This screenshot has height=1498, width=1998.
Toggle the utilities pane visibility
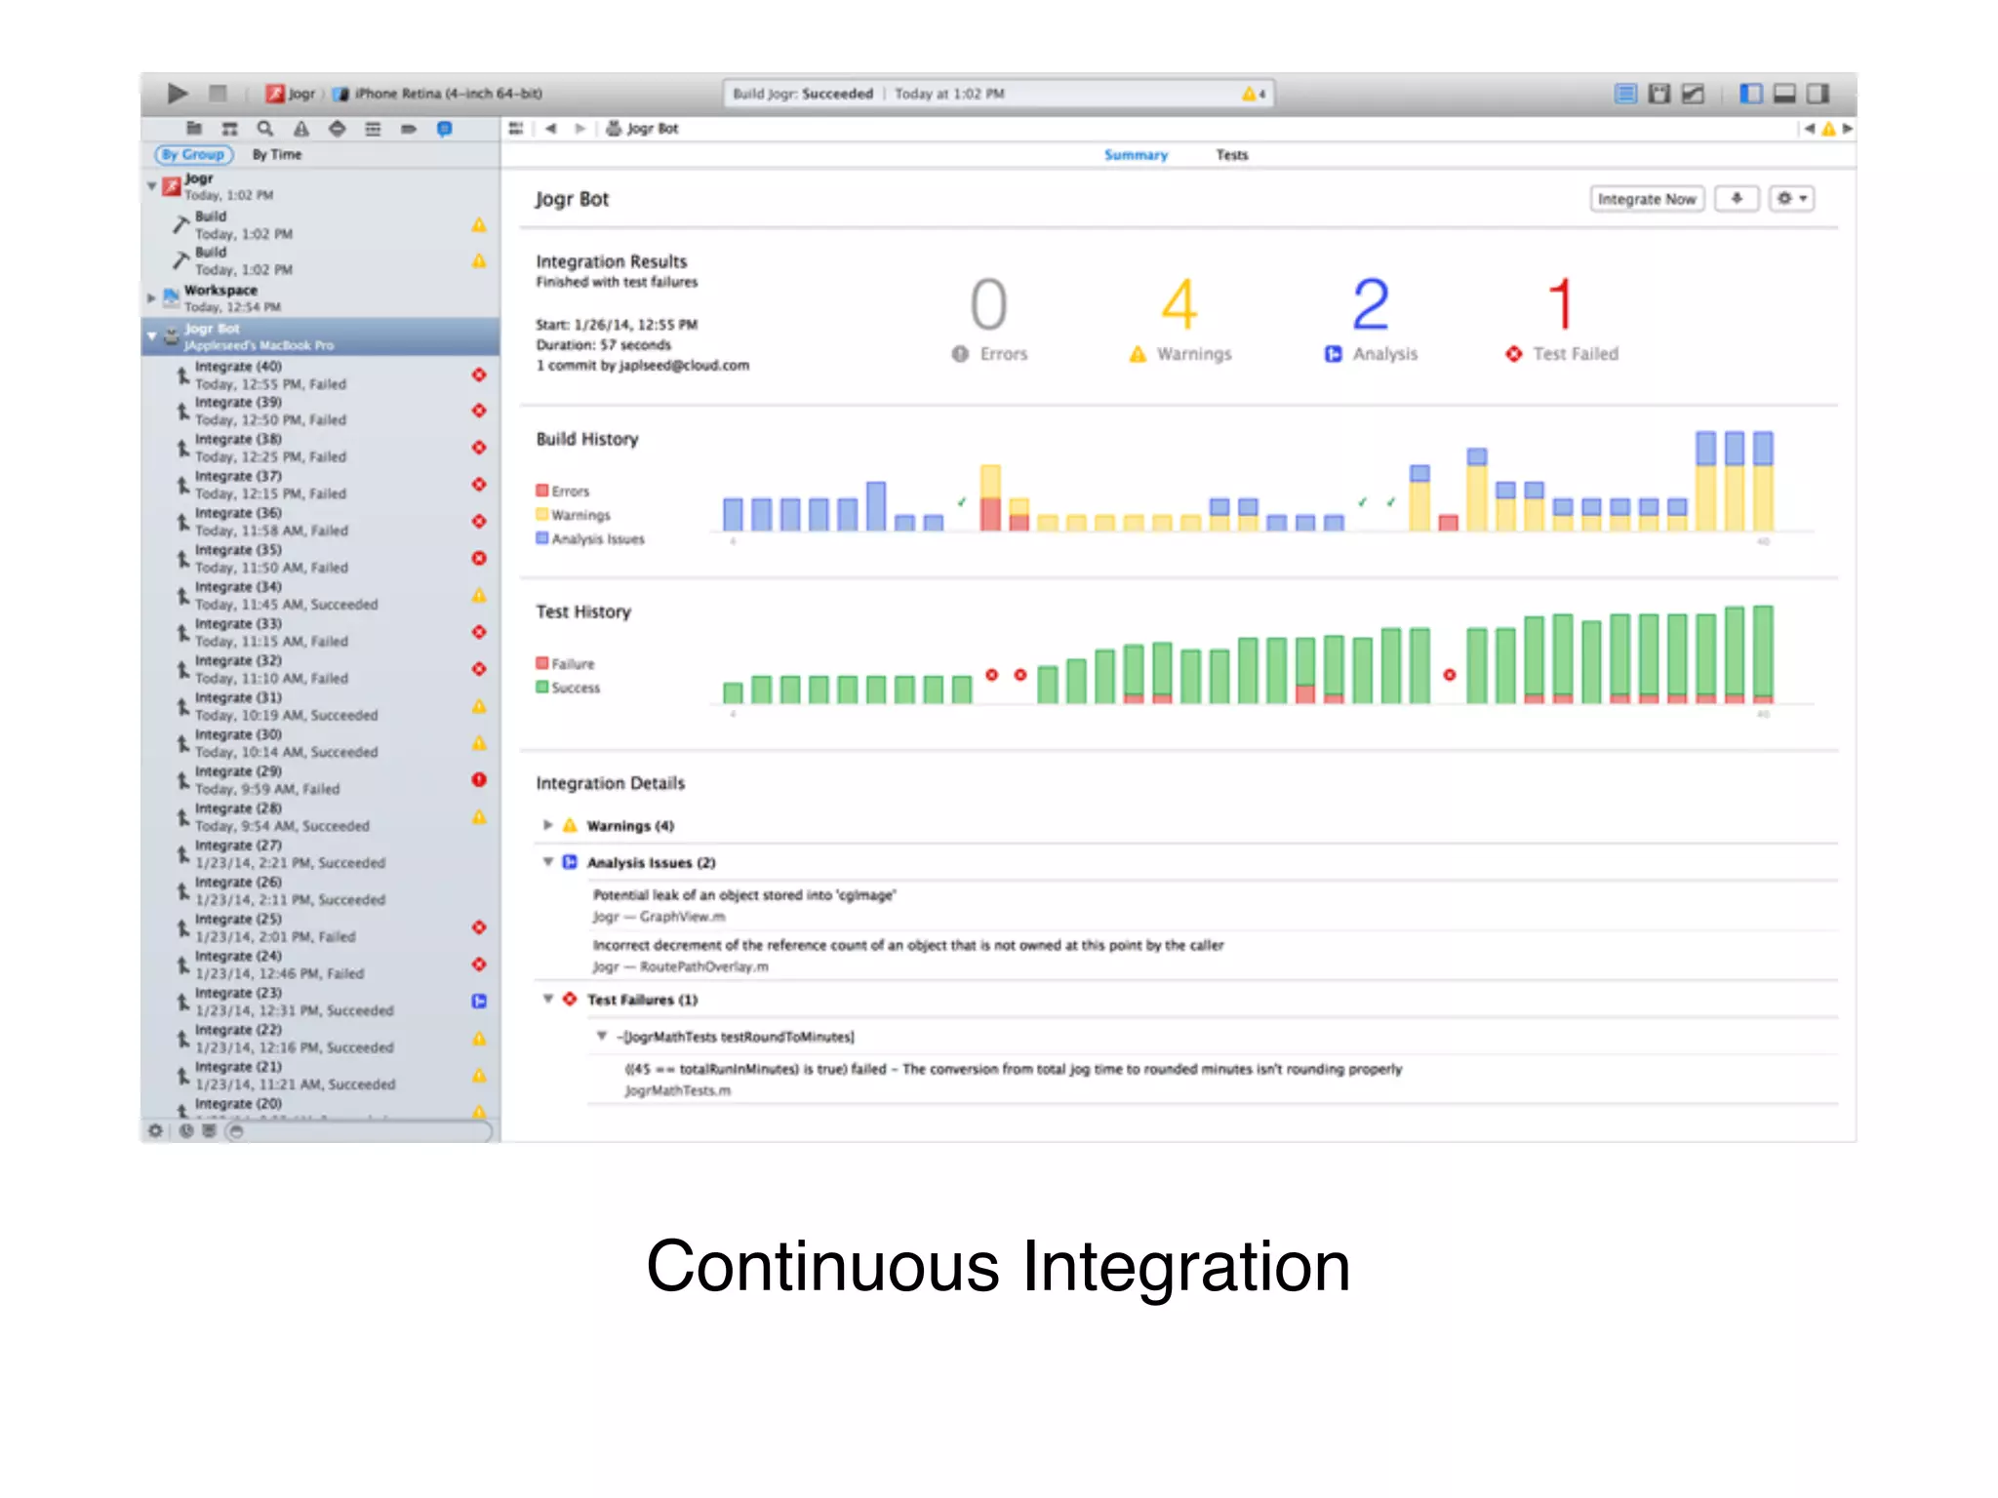pos(1818,94)
